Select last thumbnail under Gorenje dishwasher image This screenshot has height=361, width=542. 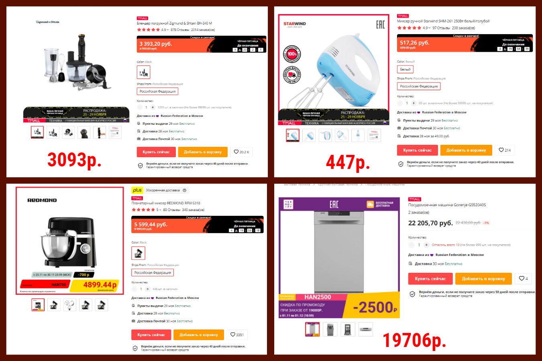pyautogui.click(x=365, y=329)
